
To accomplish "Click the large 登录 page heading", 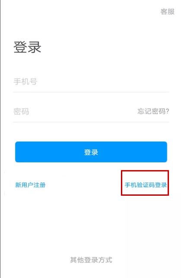I will point(27,47).
